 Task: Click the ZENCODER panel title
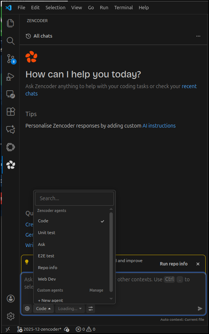pos(37,21)
